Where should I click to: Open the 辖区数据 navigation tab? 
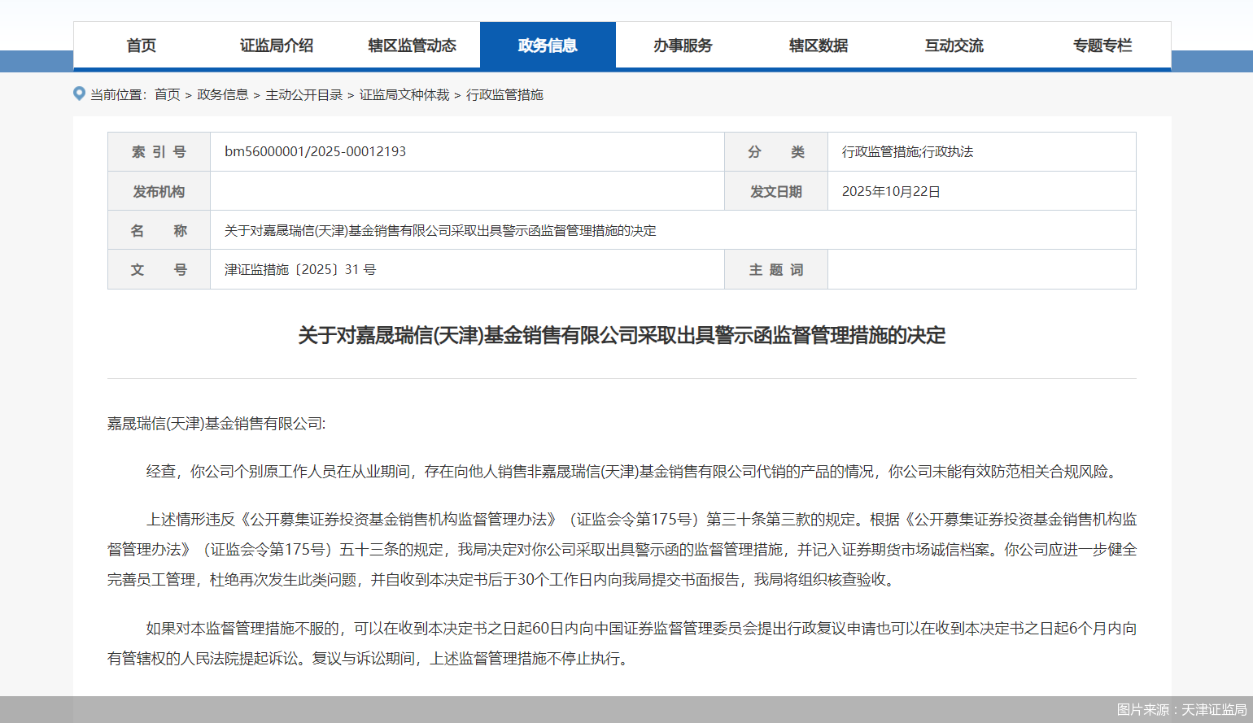[819, 46]
